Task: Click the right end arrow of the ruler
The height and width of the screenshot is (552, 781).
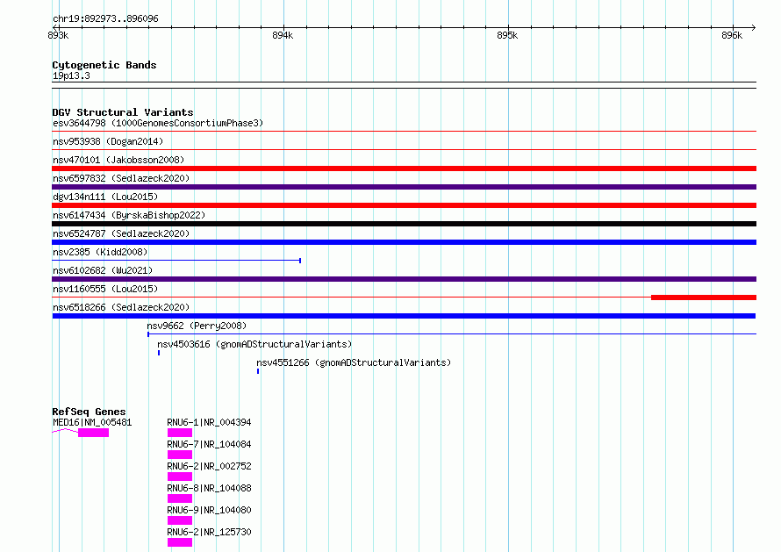Action: pyautogui.click(x=754, y=27)
